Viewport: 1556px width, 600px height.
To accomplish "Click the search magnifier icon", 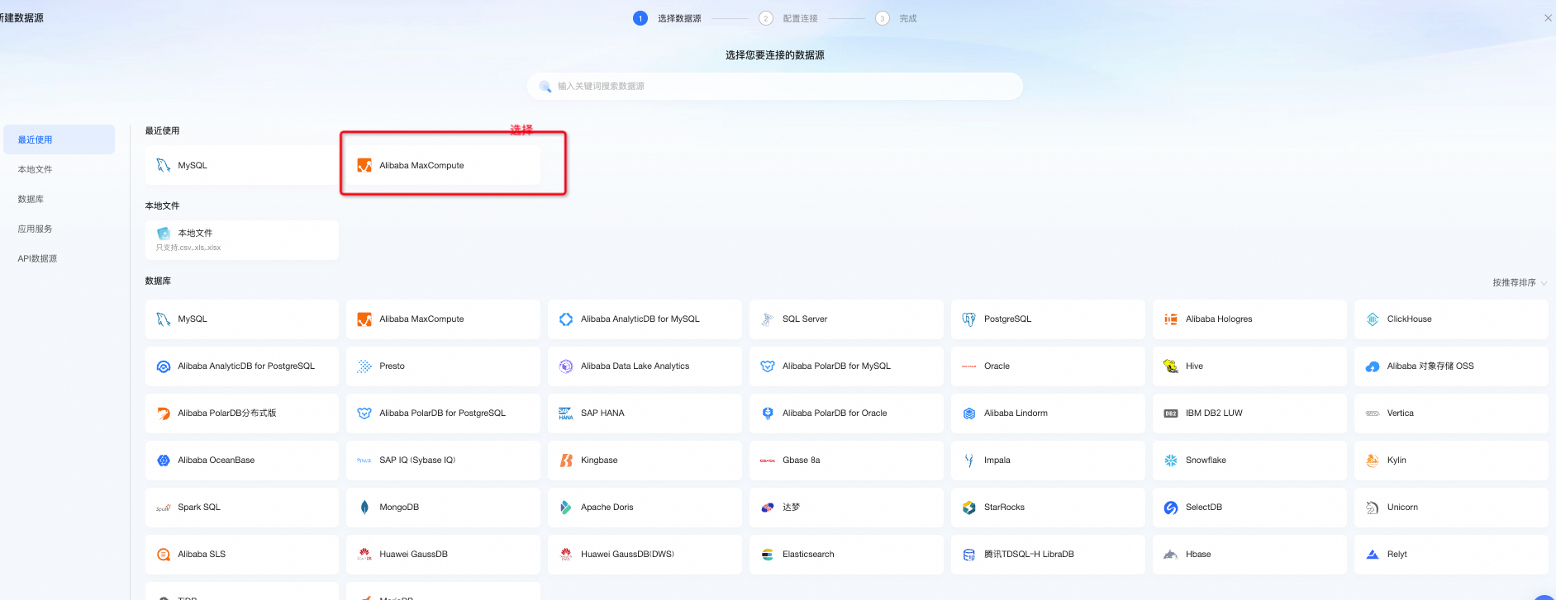I will [x=545, y=87].
